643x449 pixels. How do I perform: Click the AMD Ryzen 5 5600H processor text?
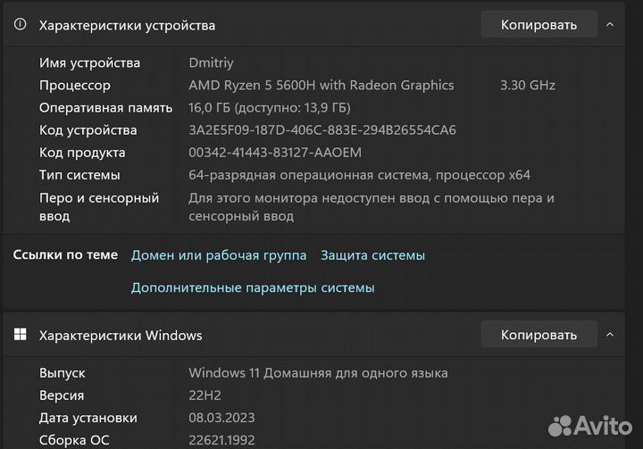321,86
